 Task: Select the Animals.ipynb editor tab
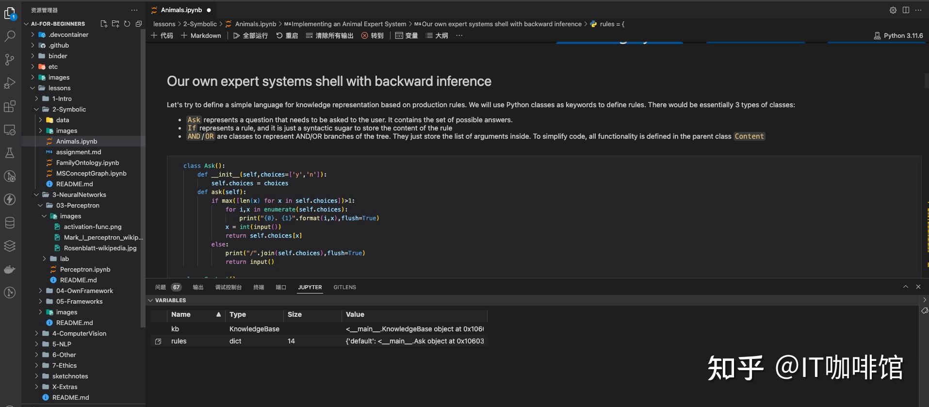[181, 10]
